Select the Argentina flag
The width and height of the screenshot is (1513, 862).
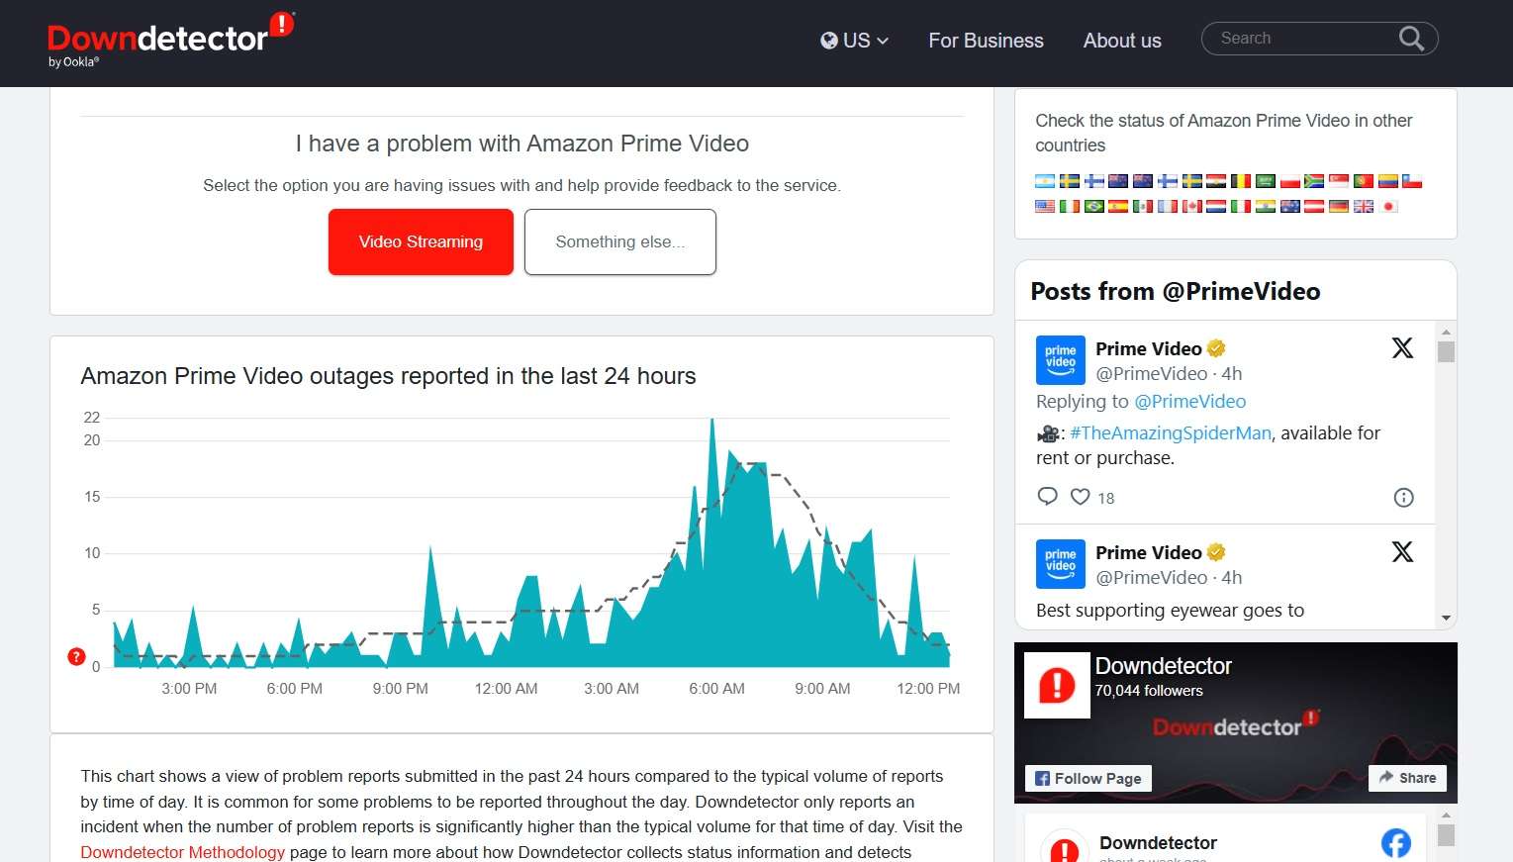tap(1045, 181)
